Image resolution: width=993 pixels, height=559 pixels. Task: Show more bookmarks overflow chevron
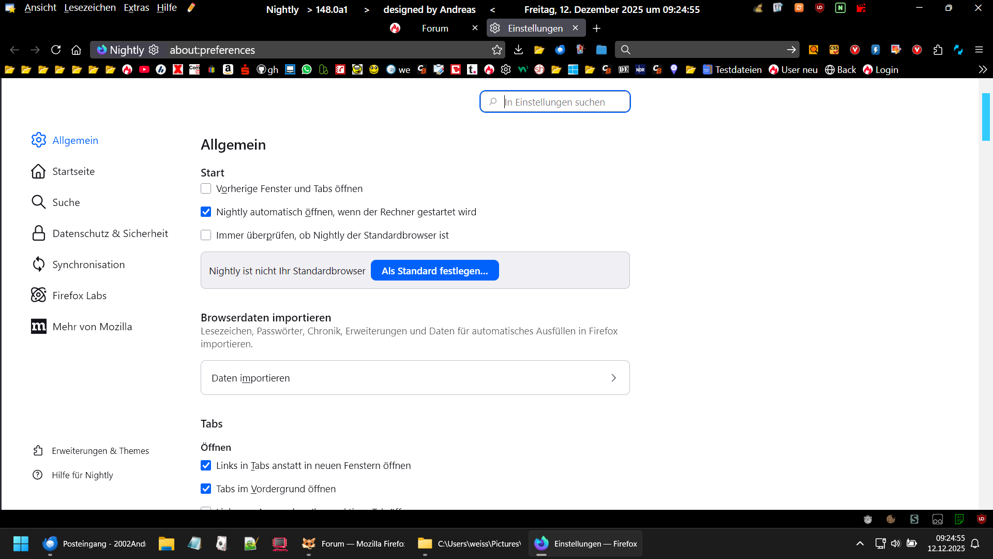tap(983, 69)
